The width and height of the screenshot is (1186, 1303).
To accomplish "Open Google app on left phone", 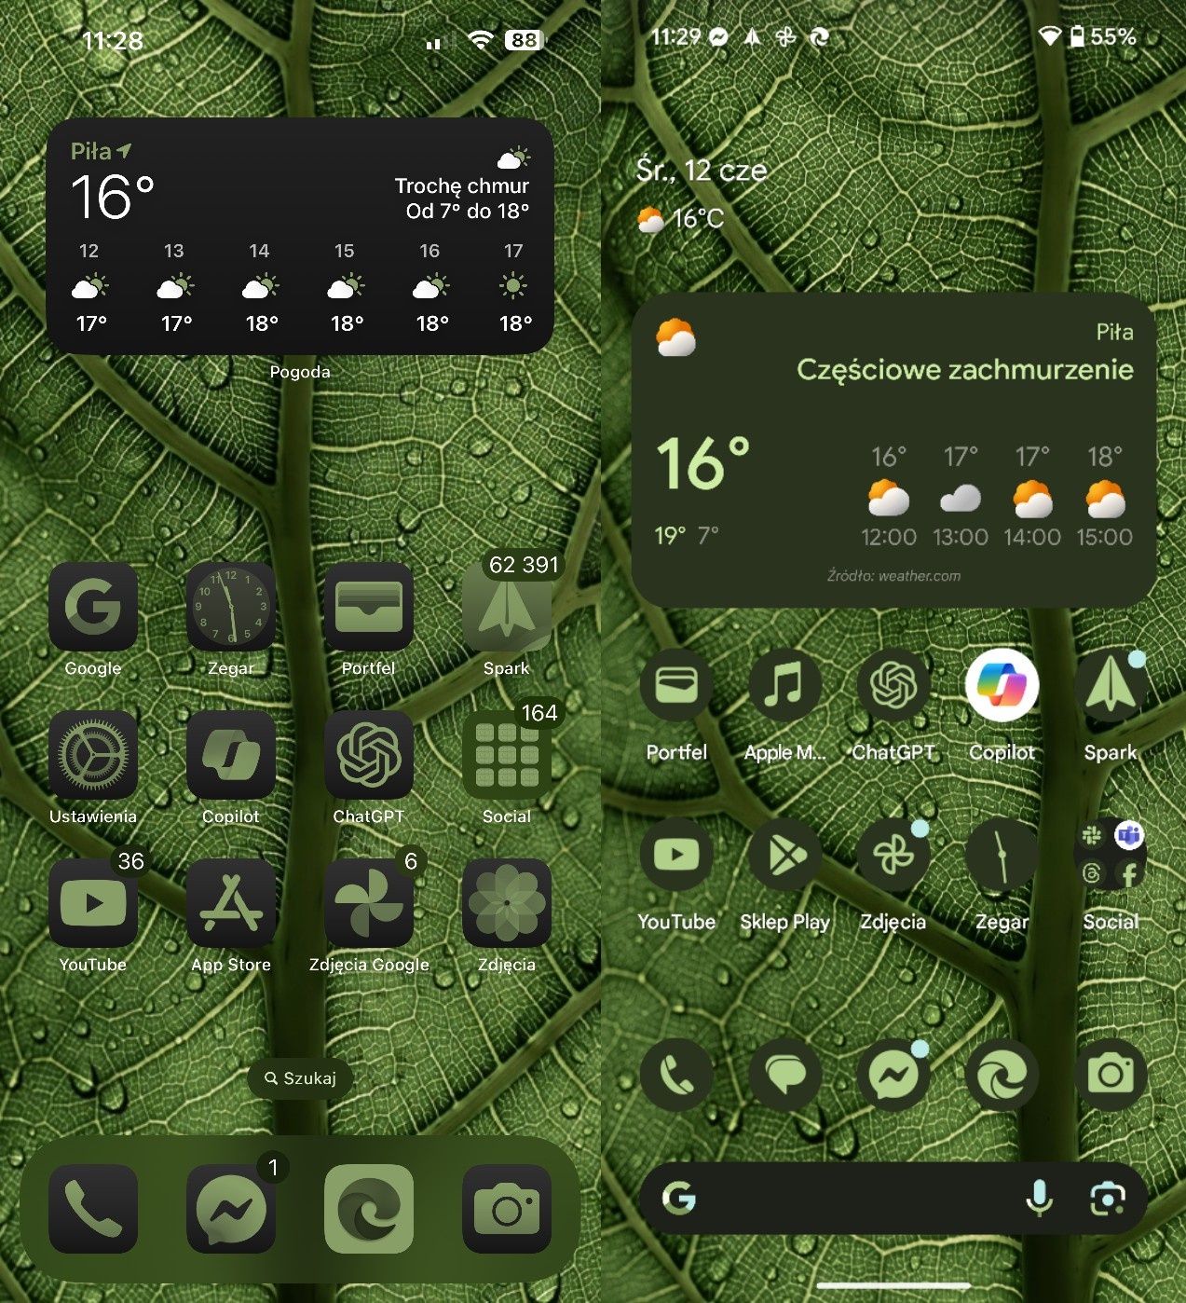I will 93,606.
